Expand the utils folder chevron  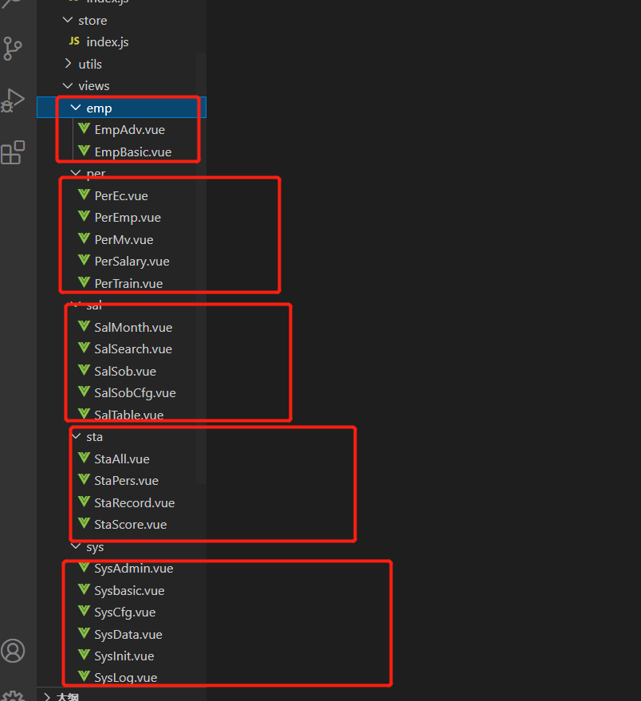68,64
